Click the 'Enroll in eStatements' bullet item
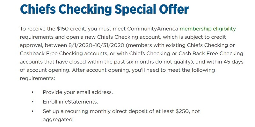 (x=70, y=102)
